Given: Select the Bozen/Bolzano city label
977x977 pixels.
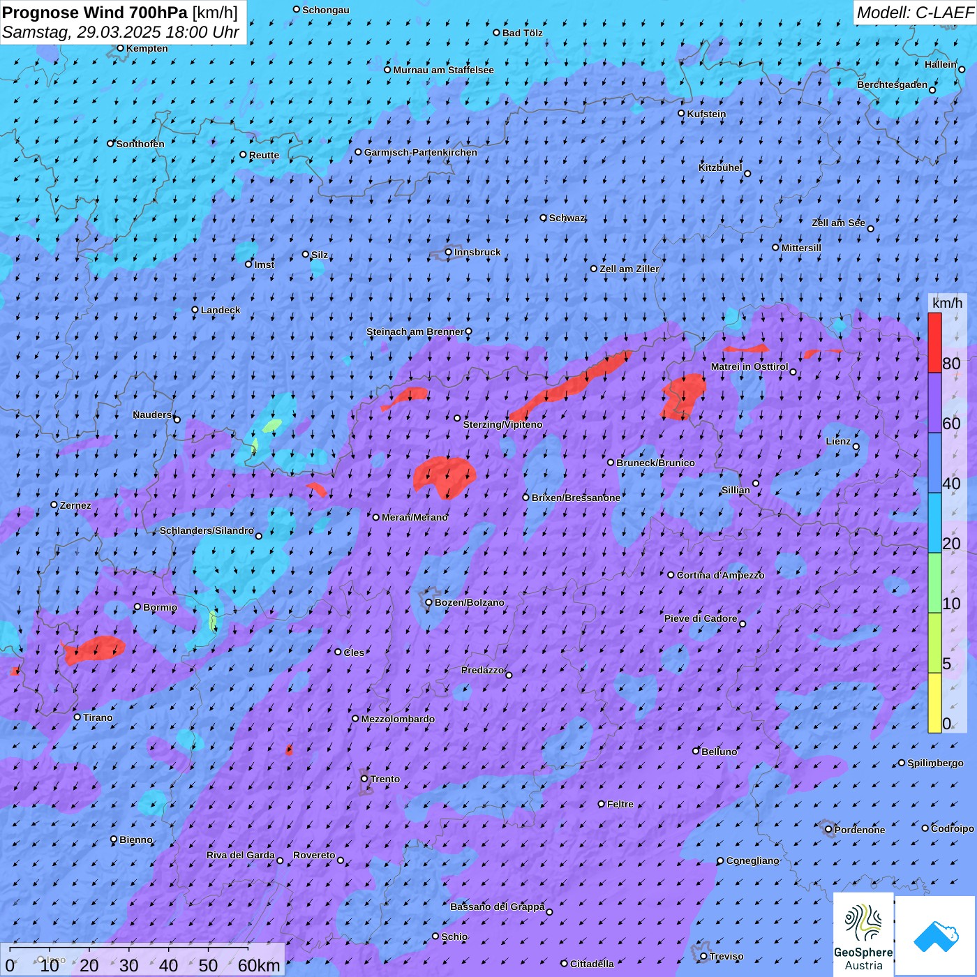Looking at the screenshot, I should click(469, 602).
